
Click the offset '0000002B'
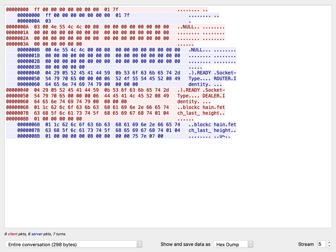click(x=28, y=61)
